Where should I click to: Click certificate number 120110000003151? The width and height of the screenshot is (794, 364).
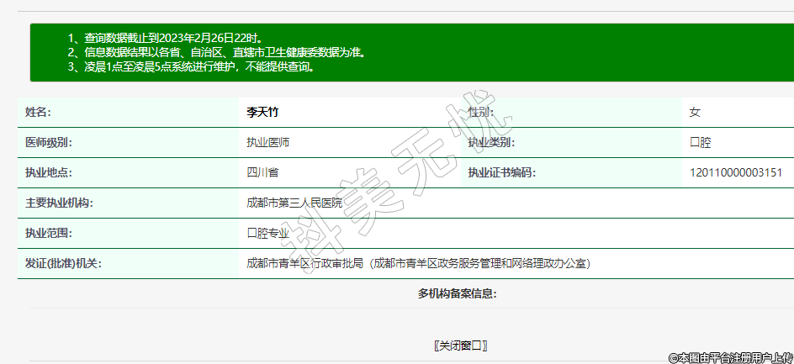(x=736, y=172)
